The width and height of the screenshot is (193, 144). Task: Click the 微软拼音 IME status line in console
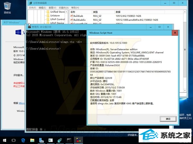36,129
